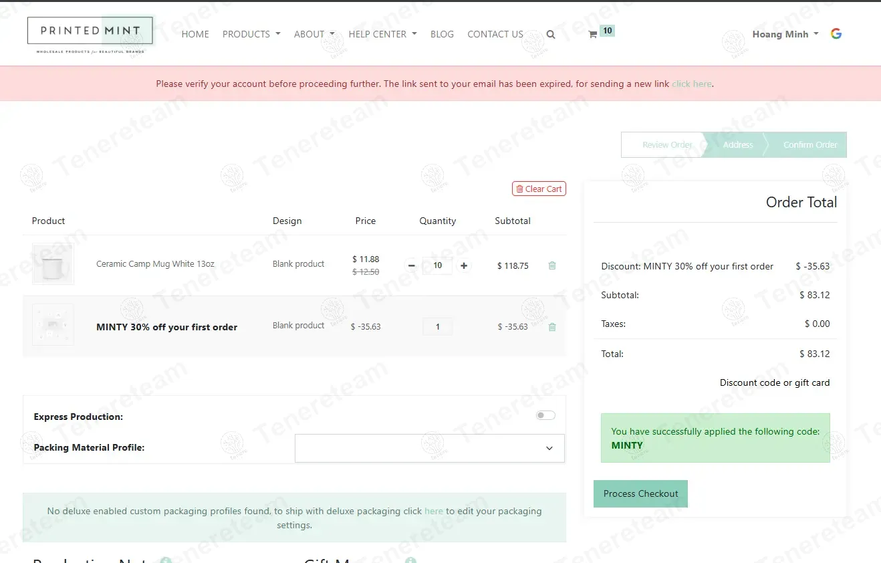The width and height of the screenshot is (881, 563).
Task: Click the Clear Cart button
Action: (x=539, y=189)
